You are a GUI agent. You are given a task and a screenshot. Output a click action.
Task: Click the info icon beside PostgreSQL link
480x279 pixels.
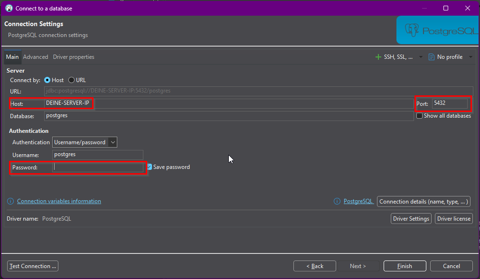tap(337, 201)
